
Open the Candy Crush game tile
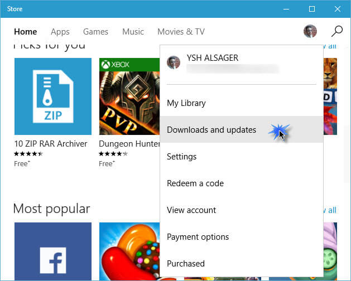[129, 251]
